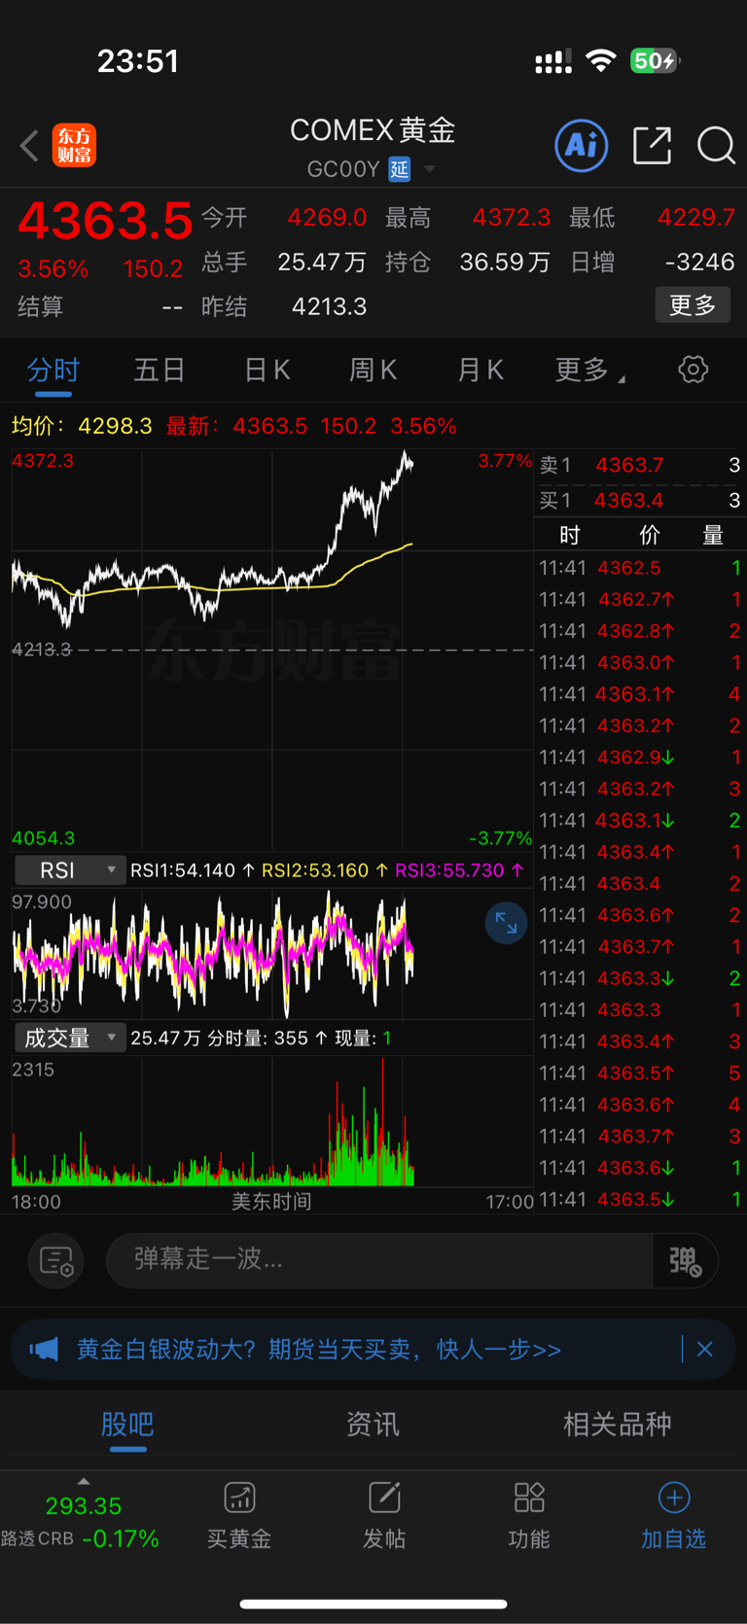Image resolution: width=747 pixels, height=1624 pixels.
Task: Tap the 卖1 4363.7 order row
Action: click(x=640, y=465)
